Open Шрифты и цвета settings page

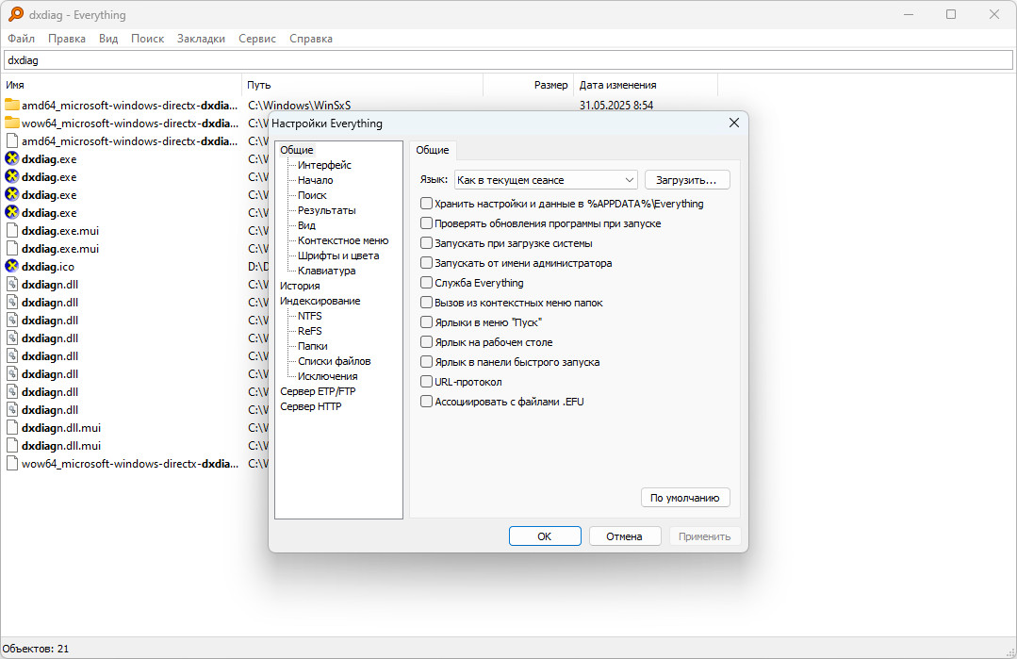pyautogui.click(x=338, y=255)
